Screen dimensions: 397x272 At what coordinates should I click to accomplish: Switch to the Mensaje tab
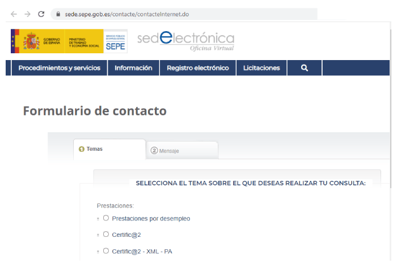(182, 151)
